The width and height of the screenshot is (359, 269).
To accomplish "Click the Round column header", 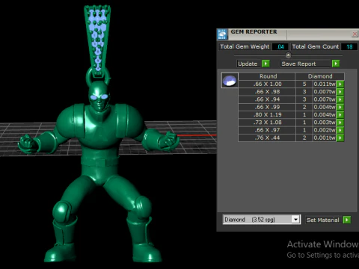I will [x=267, y=76].
